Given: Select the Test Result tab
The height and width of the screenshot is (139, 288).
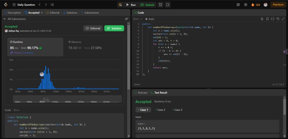Looking at the screenshot, I should click(159, 93).
